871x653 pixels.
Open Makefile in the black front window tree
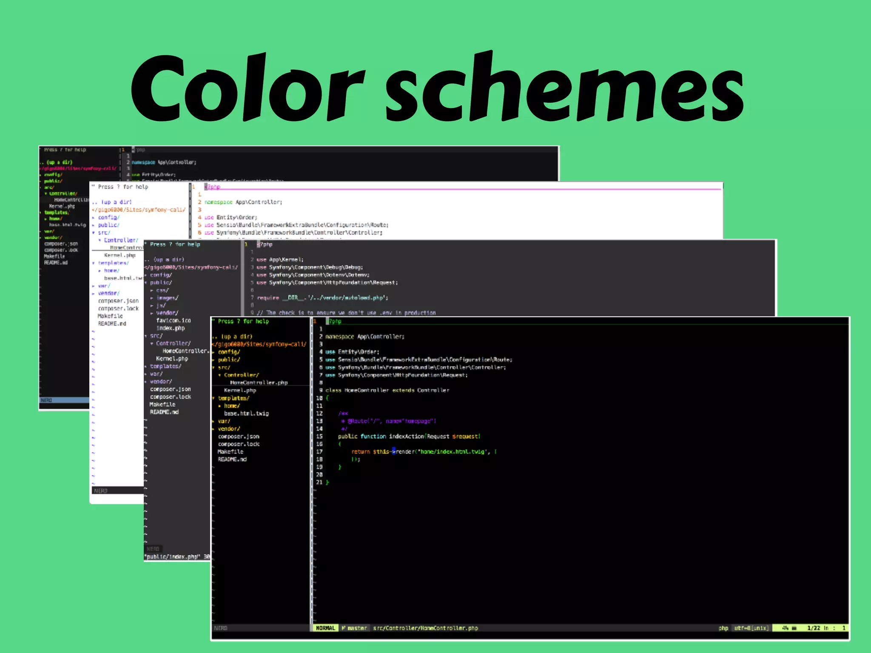(231, 452)
